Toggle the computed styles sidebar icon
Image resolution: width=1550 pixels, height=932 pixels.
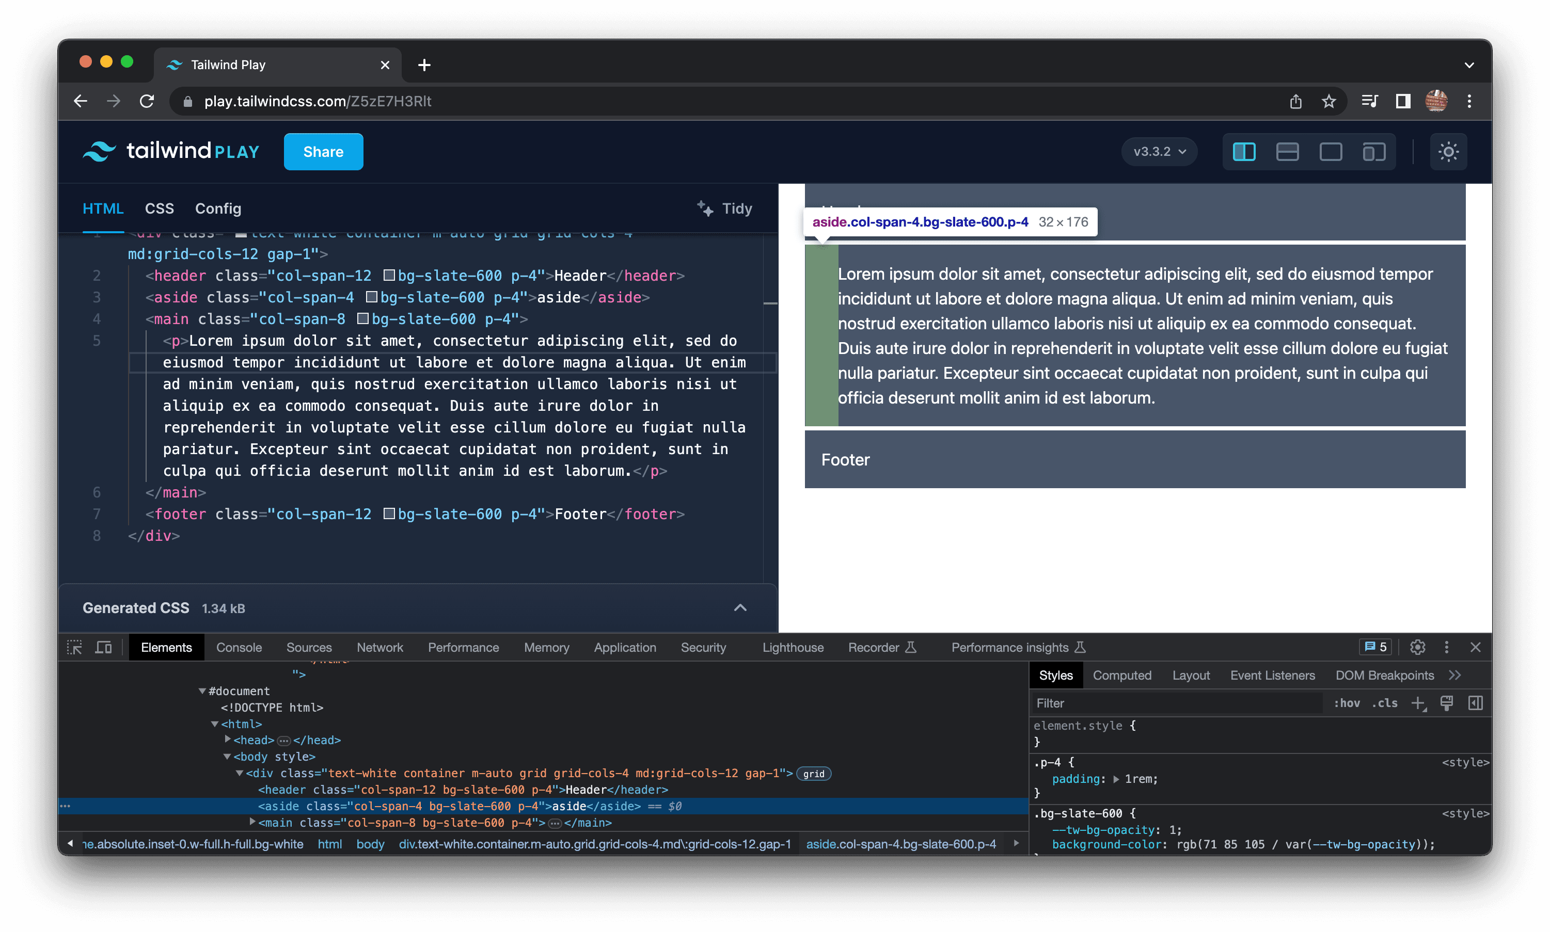[1475, 703]
